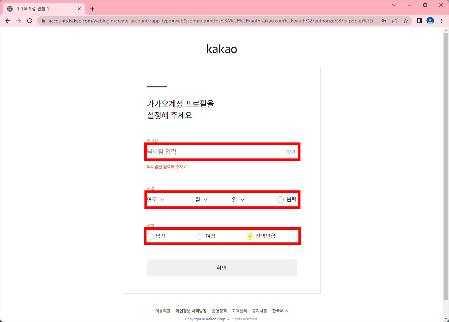The height and width of the screenshot is (322, 449).
Task: Click scrollbar down arrow
Action: click(446, 319)
